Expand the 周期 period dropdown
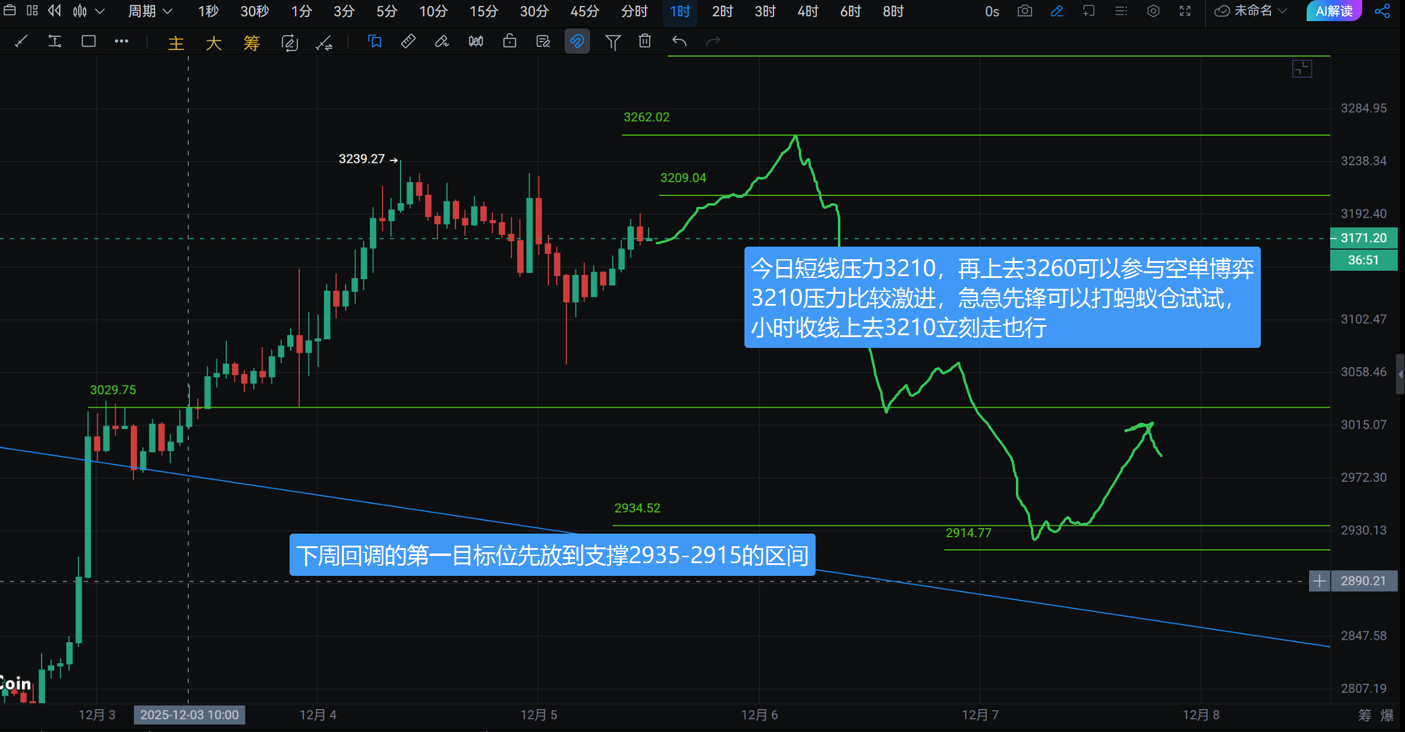Image resolution: width=1405 pixels, height=732 pixels. 150,11
